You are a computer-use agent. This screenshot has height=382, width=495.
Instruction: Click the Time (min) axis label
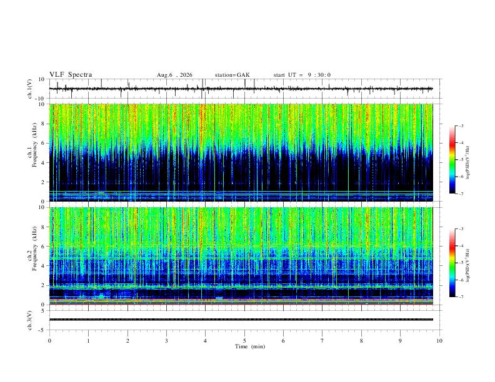click(250, 346)
